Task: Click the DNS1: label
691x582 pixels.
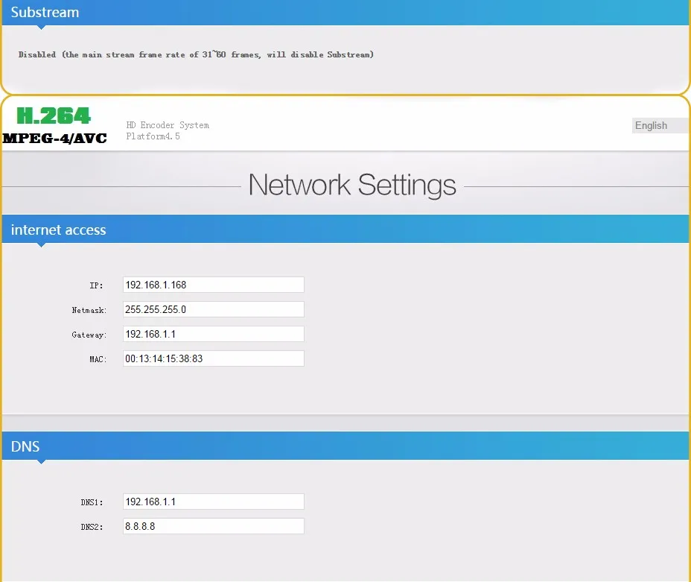Action: pyautogui.click(x=92, y=502)
